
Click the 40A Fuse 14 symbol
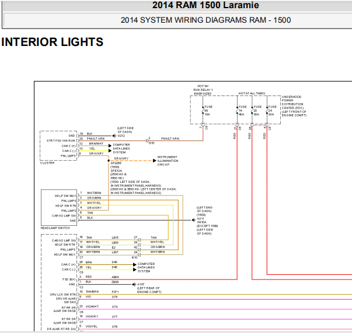(237, 111)
